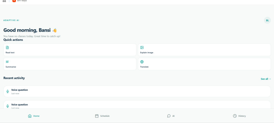Click the grid apps icon at the top left
Image resolution: width=274 pixels, height=123 pixels.
click(x=4, y=1)
